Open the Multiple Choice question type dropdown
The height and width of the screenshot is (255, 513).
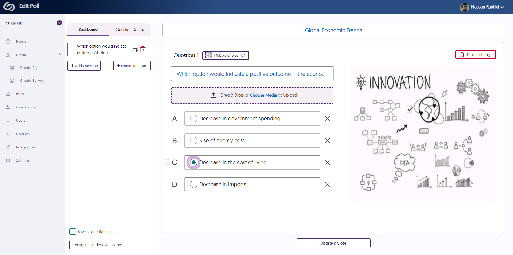pos(226,56)
